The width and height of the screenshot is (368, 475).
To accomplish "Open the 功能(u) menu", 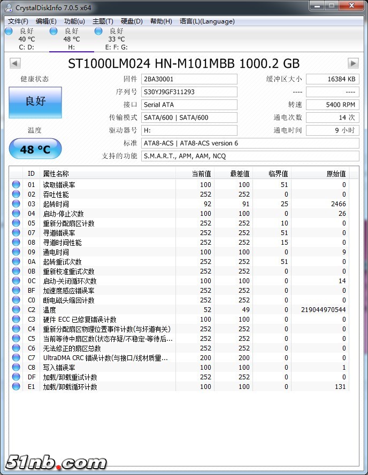I will [x=74, y=21].
